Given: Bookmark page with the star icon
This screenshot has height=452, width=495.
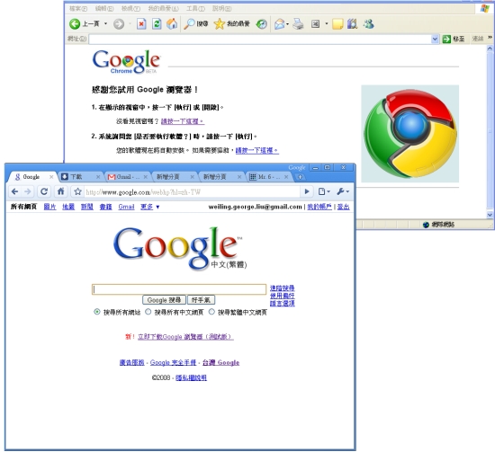Looking at the screenshot, I should click(x=77, y=191).
